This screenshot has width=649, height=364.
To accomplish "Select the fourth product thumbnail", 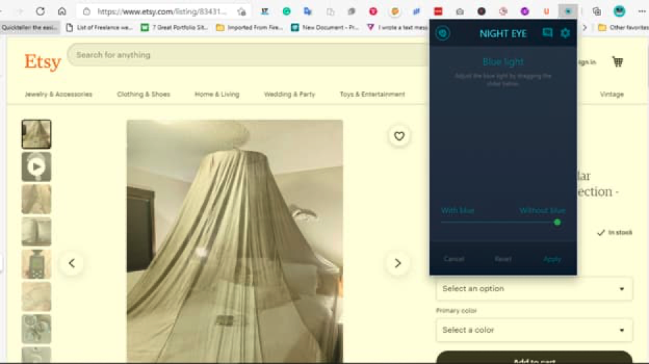I will point(37,232).
